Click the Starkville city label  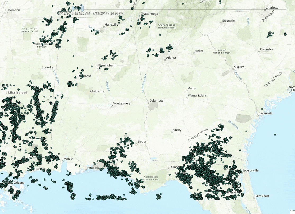tap(47, 67)
